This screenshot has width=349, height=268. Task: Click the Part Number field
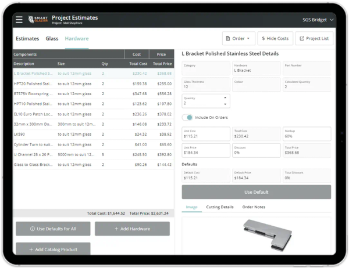(307, 68)
